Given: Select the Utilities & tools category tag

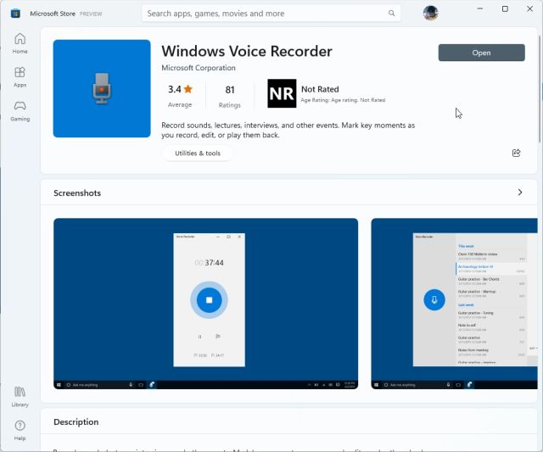Looking at the screenshot, I should [198, 153].
